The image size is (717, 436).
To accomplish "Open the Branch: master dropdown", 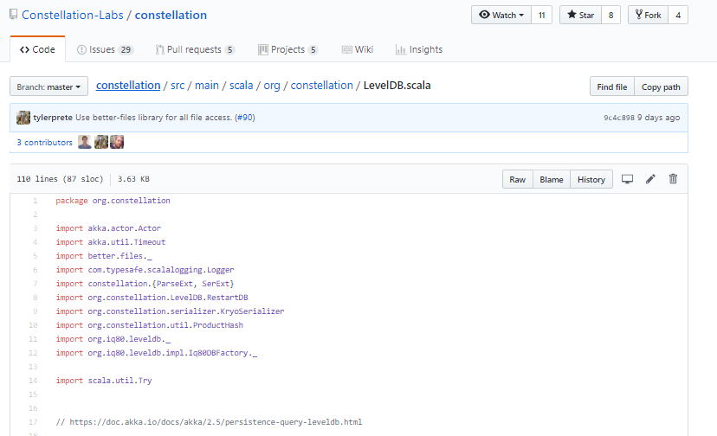I will [x=48, y=87].
